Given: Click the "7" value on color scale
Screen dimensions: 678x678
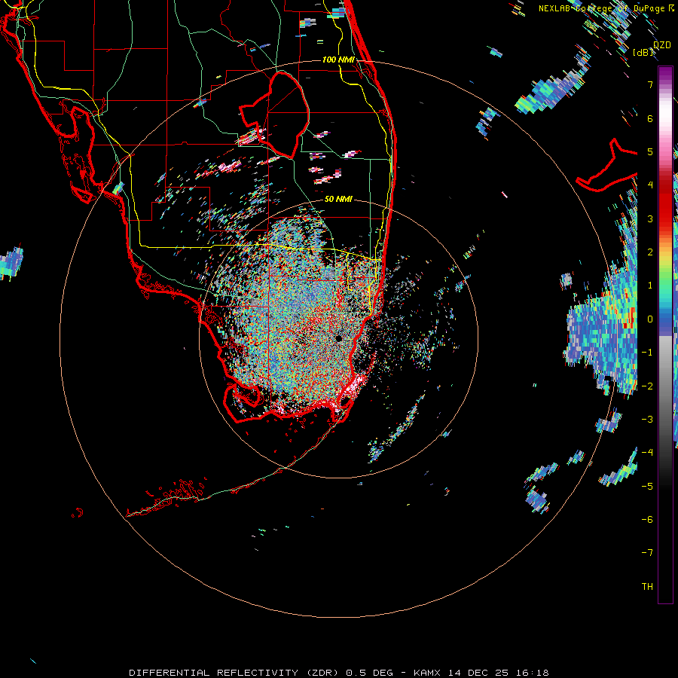Looking at the screenshot, I should (x=650, y=84).
